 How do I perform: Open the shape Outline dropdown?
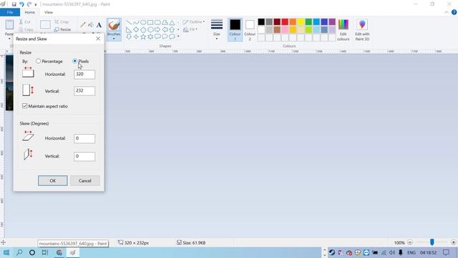coord(194,22)
